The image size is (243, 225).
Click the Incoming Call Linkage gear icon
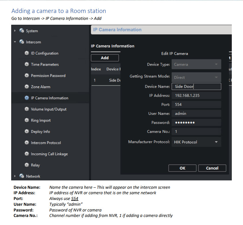click(27, 154)
